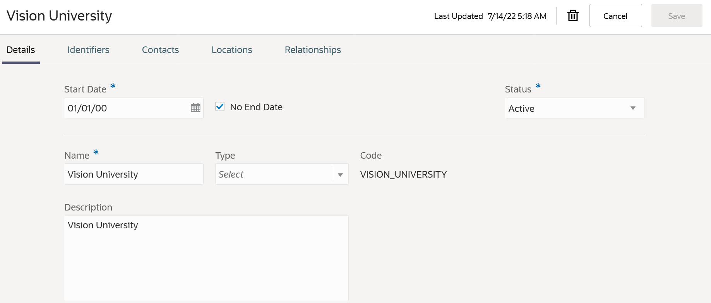
Task: View the Relationships tab
Action: pos(313,50)
